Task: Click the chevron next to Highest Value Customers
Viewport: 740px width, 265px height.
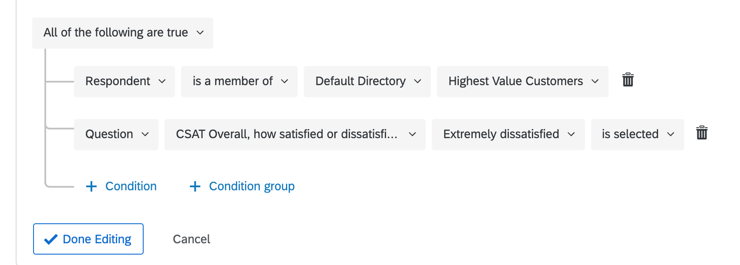Action: [595, 81]
